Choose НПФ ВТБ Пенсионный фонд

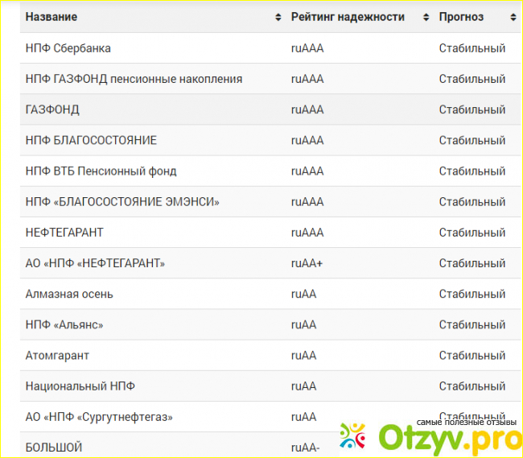101,171
